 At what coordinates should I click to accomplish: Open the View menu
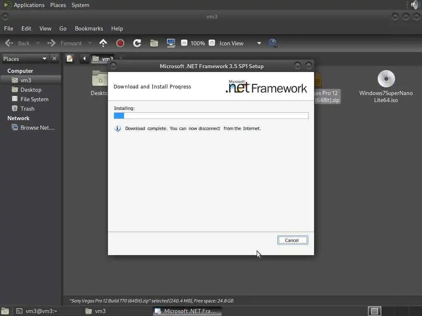[x=45, y=28]
